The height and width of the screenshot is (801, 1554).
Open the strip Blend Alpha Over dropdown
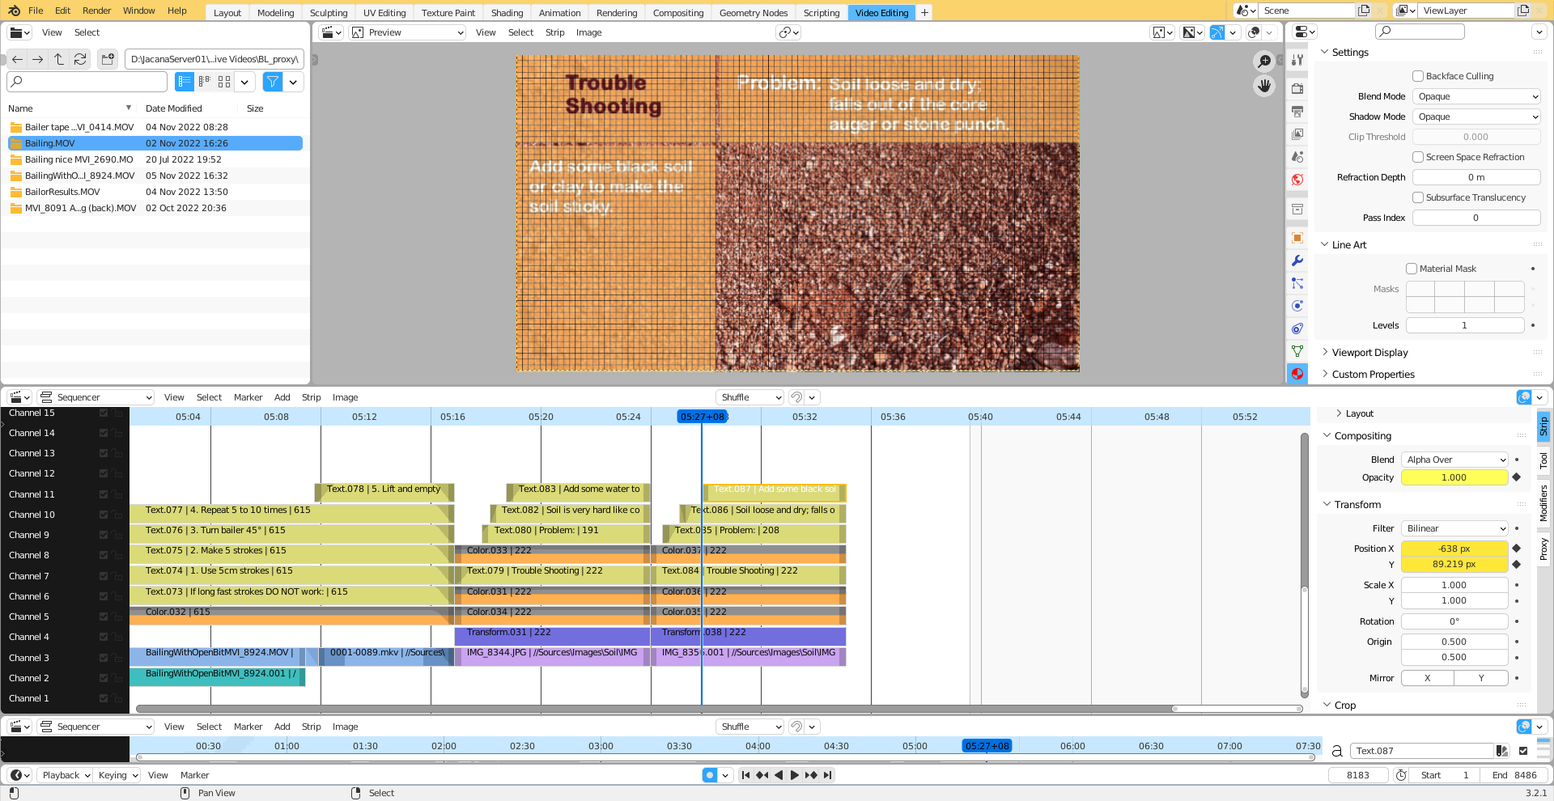1454,460
